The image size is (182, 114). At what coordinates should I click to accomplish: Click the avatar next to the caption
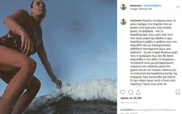pos(123,22)
